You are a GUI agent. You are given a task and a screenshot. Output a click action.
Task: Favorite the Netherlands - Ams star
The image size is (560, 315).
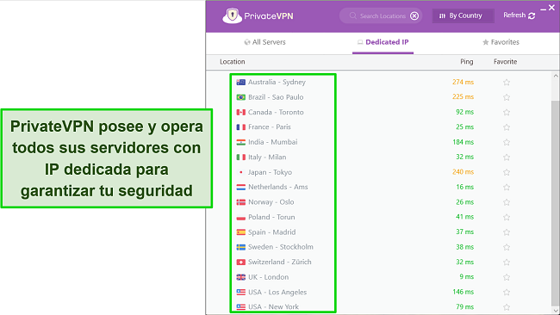click(x=506, y=188)
